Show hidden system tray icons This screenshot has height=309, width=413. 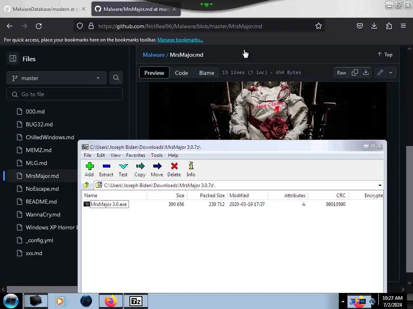(x=343, y=301)
